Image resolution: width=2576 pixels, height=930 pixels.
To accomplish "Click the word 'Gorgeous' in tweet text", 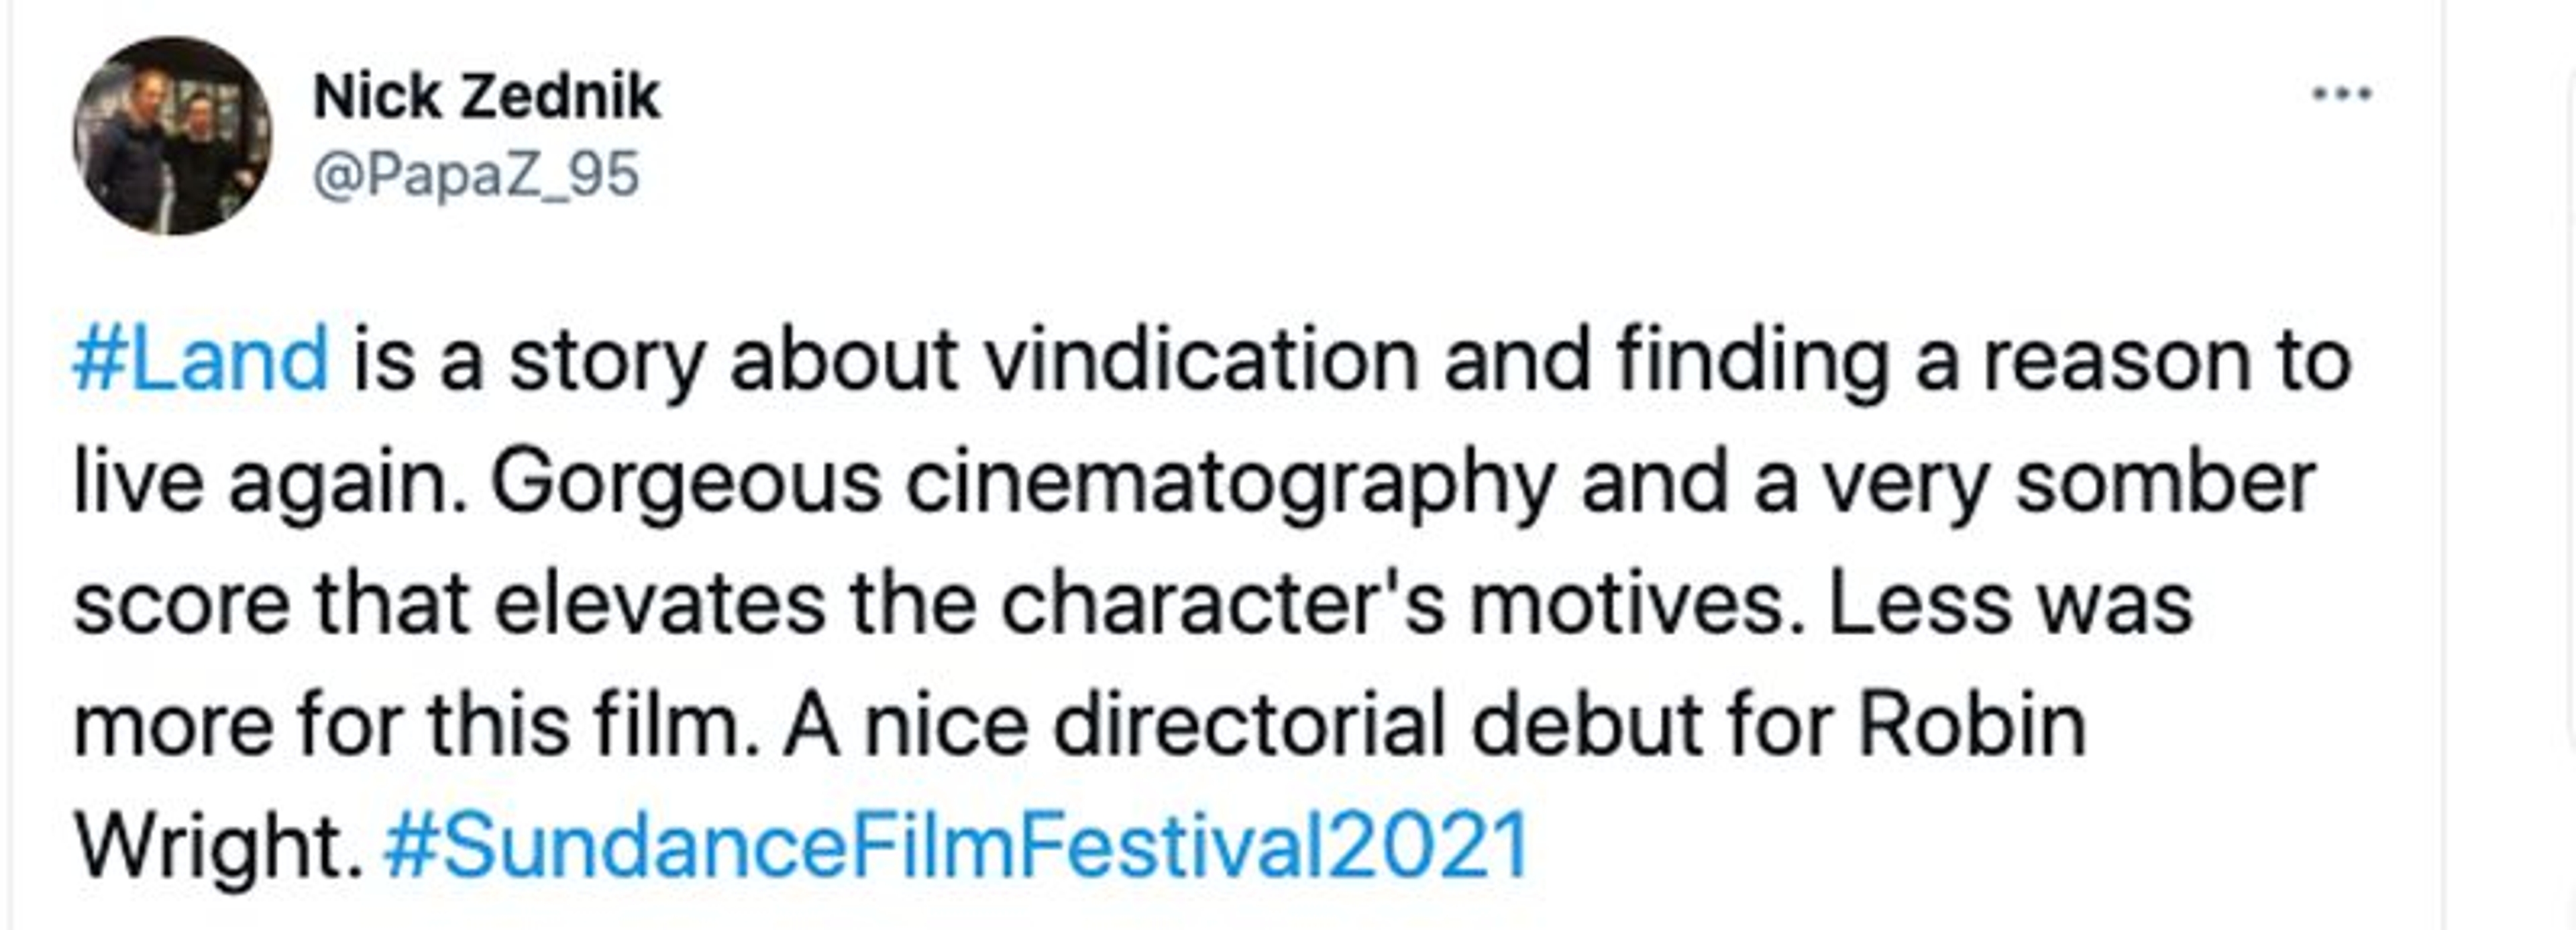I will coord(685,483).
